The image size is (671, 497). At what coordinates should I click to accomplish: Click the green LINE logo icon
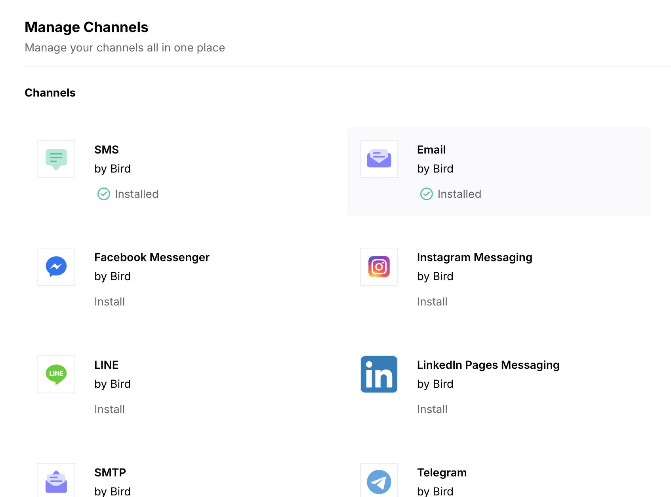[56, 374]
